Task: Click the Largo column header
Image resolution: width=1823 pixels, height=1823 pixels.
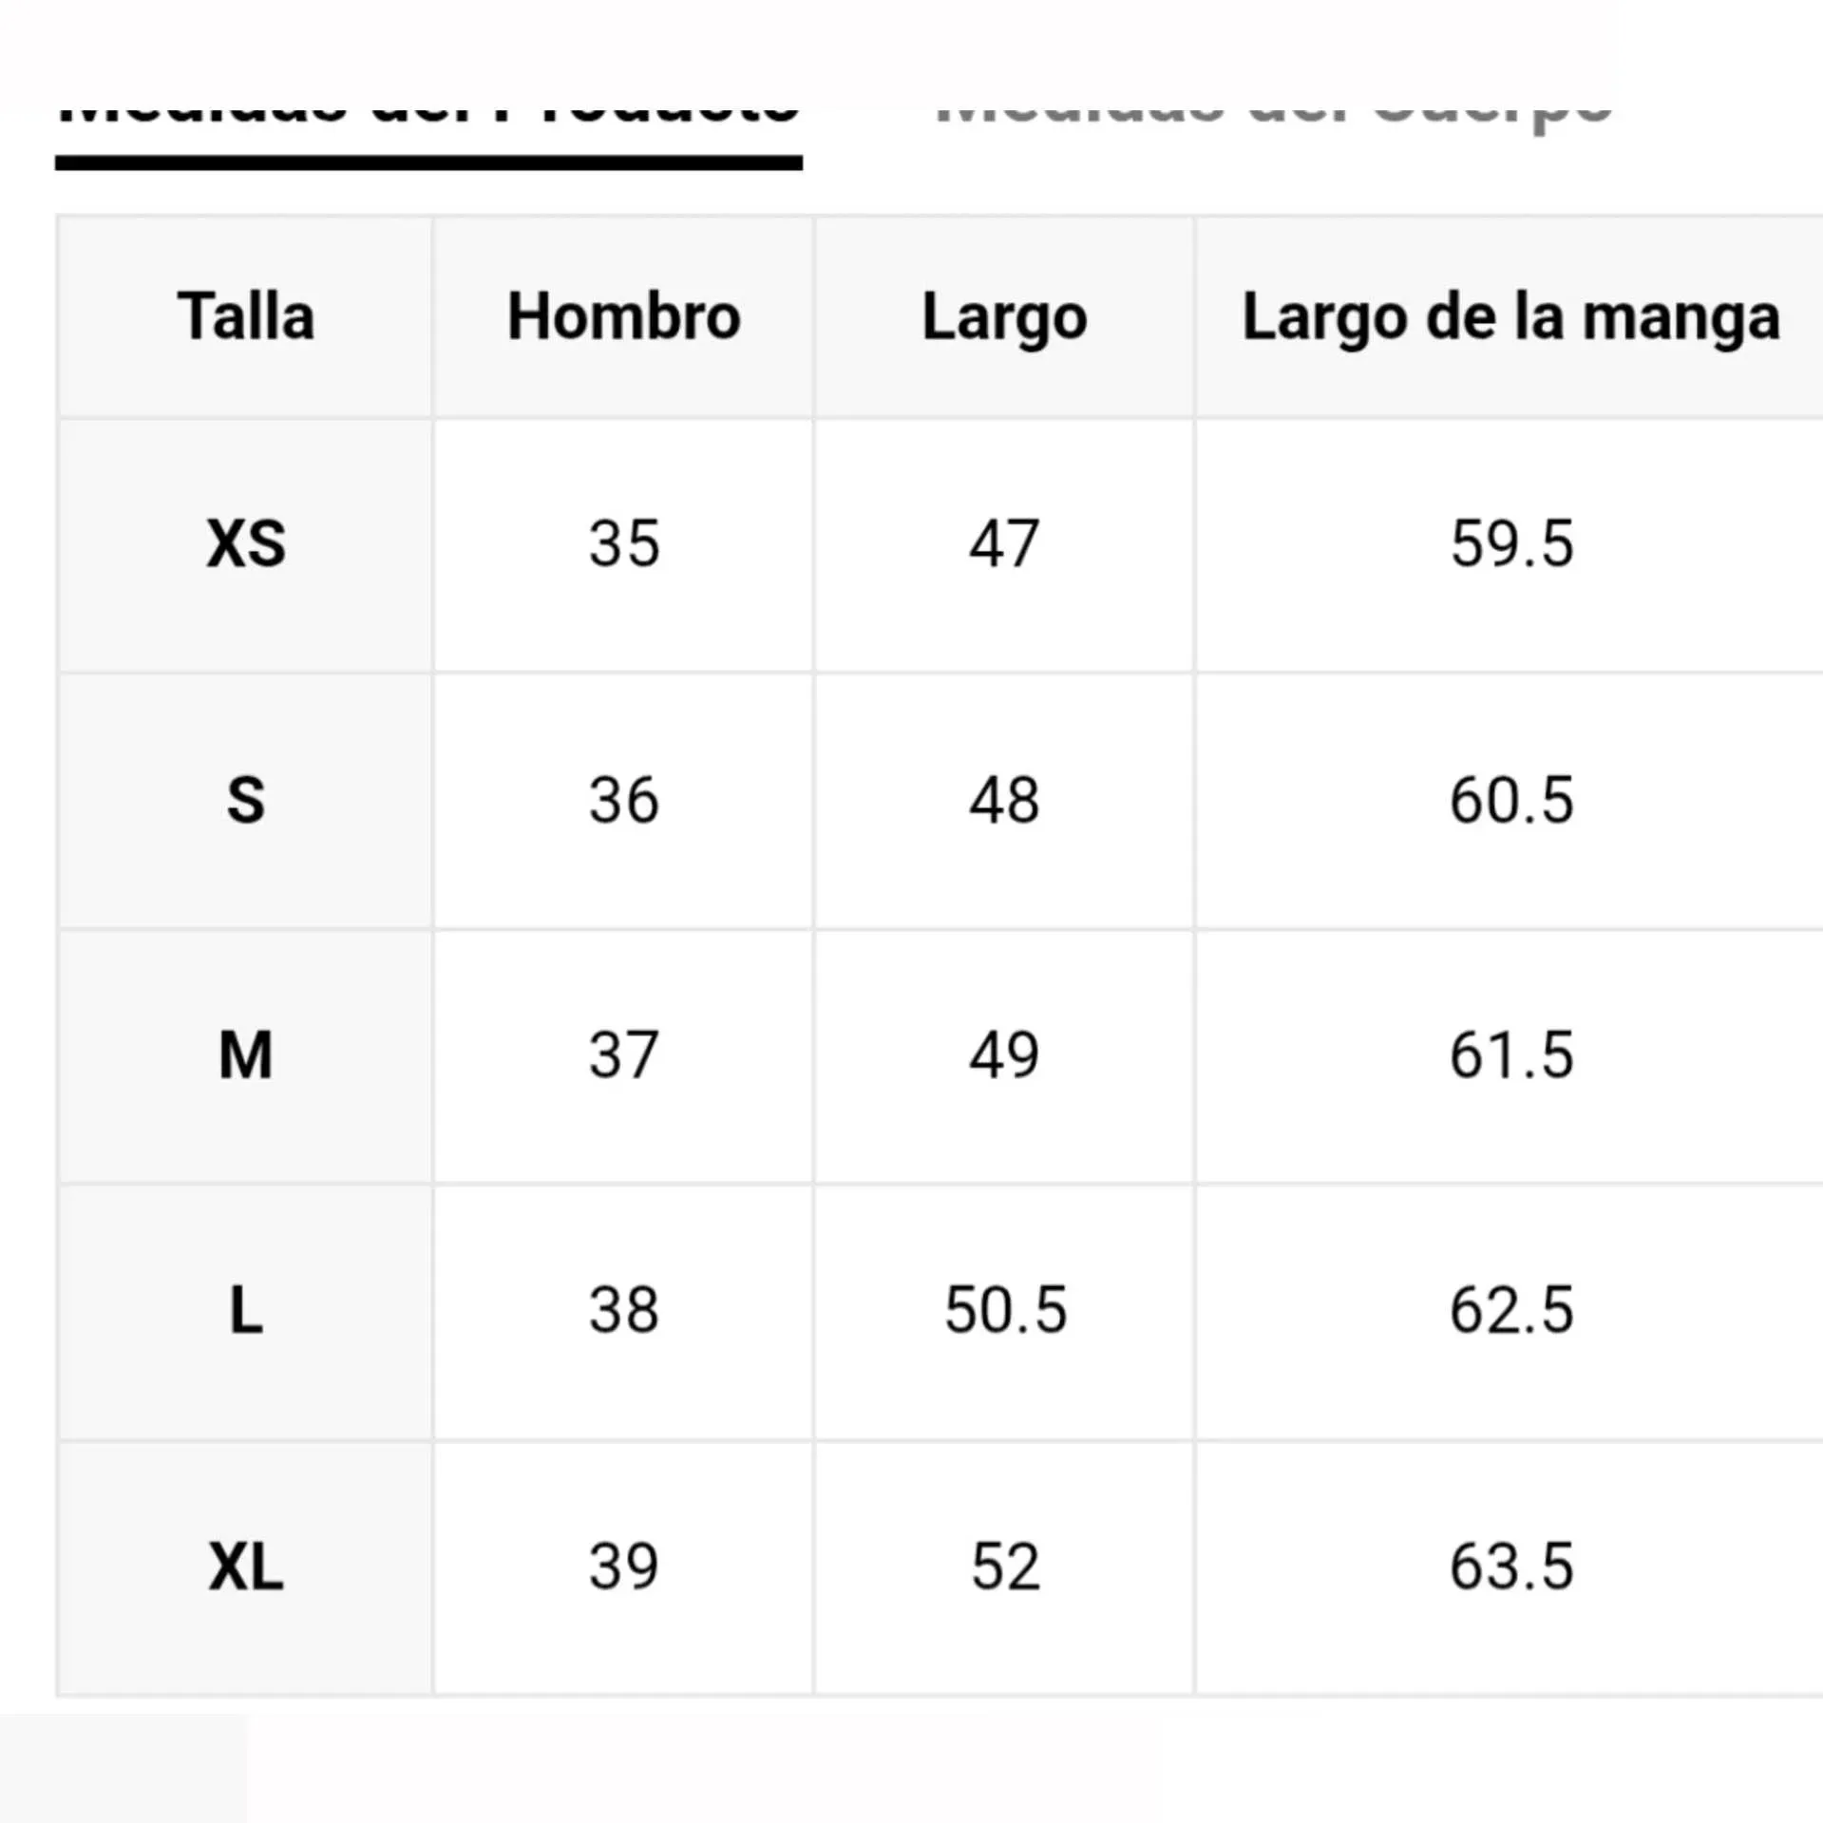Action: (x=1004, y=316)
